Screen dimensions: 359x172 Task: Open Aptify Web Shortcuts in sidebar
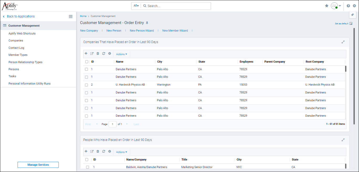click(22, 33)
